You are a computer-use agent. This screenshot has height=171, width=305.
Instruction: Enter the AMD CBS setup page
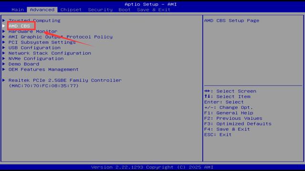point(19,26)
